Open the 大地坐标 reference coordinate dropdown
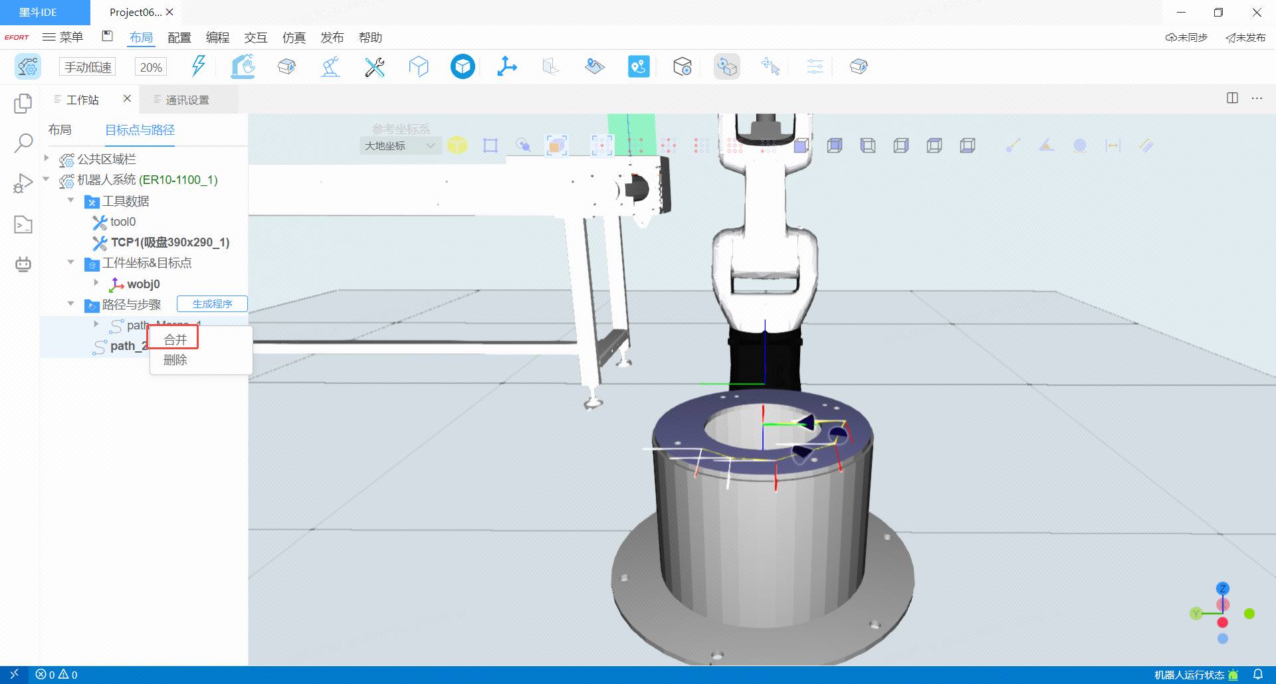 [x=399, y=145]
